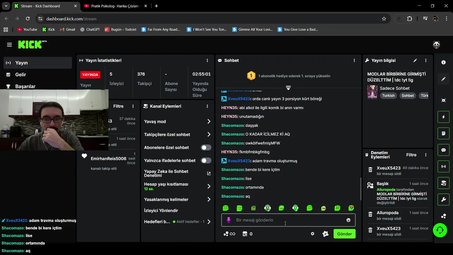The width and height of the screenshot is (453, 255).
Task: Expand the Hedefleri row arrow
Action: [x=209, y=222]
